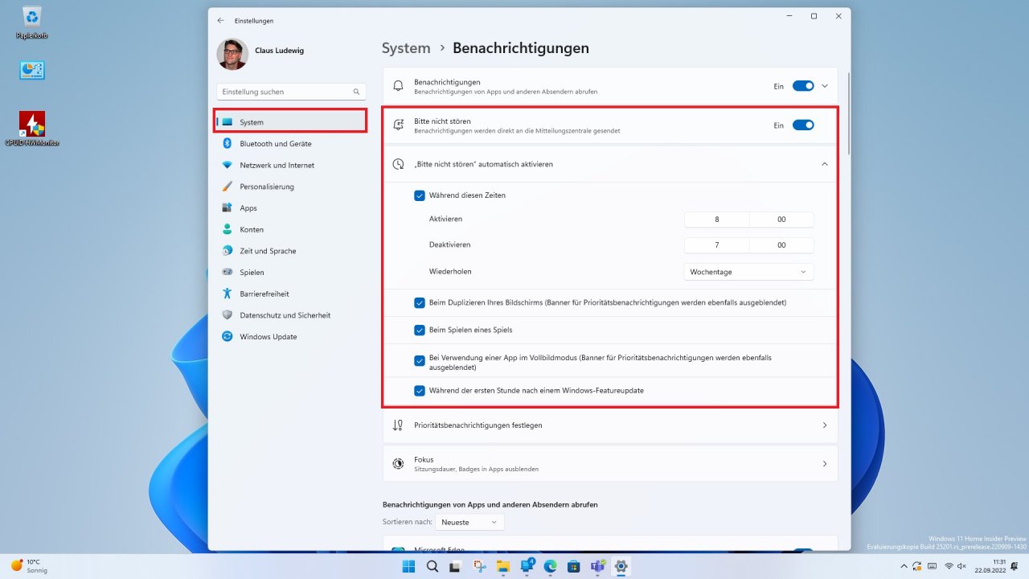Open Sortieren nach Neueste dropdown

click(470, 523)
